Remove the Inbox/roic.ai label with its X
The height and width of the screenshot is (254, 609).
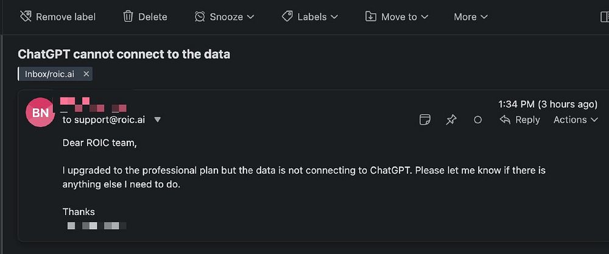tap(86, 74)
